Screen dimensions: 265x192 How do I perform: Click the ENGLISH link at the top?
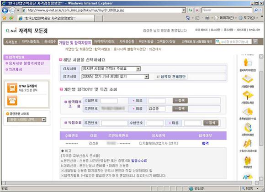254,30
